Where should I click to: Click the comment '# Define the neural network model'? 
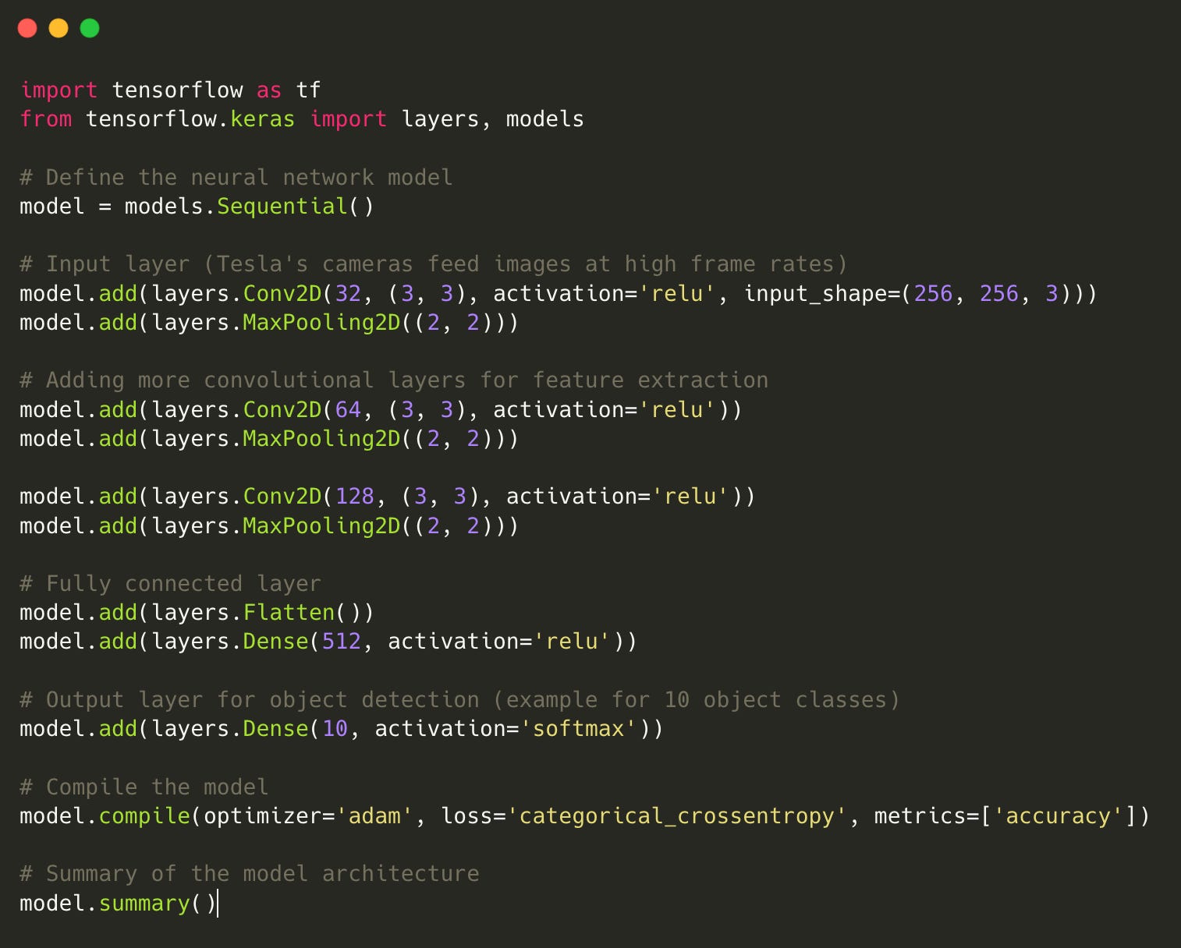(x=236, y=178)
